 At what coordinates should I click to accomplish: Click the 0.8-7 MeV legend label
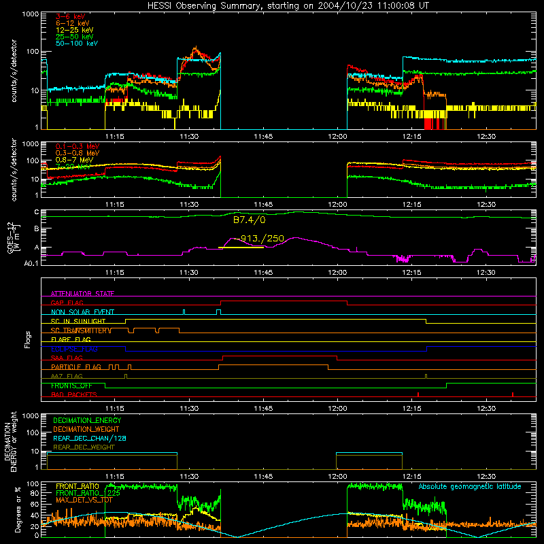pyautogui.click(x=74, y=160)
